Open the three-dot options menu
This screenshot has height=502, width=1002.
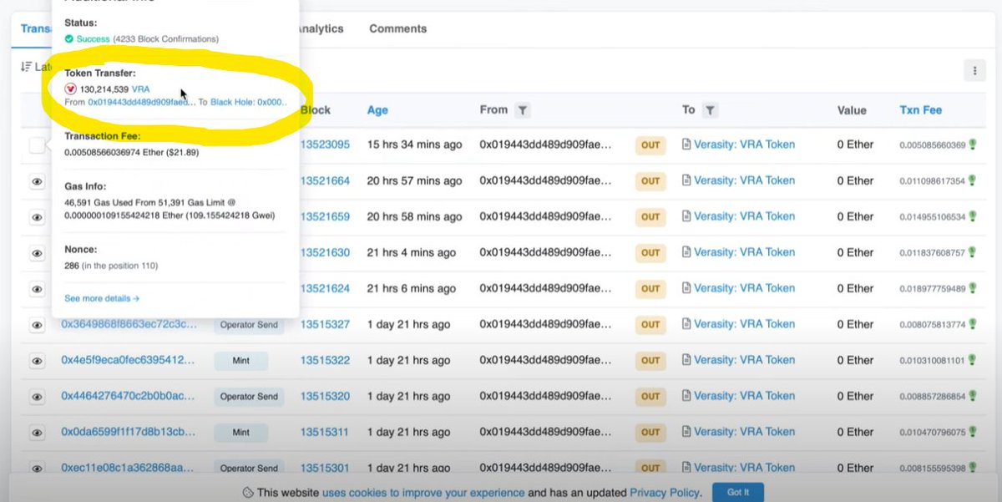(974, 71)
